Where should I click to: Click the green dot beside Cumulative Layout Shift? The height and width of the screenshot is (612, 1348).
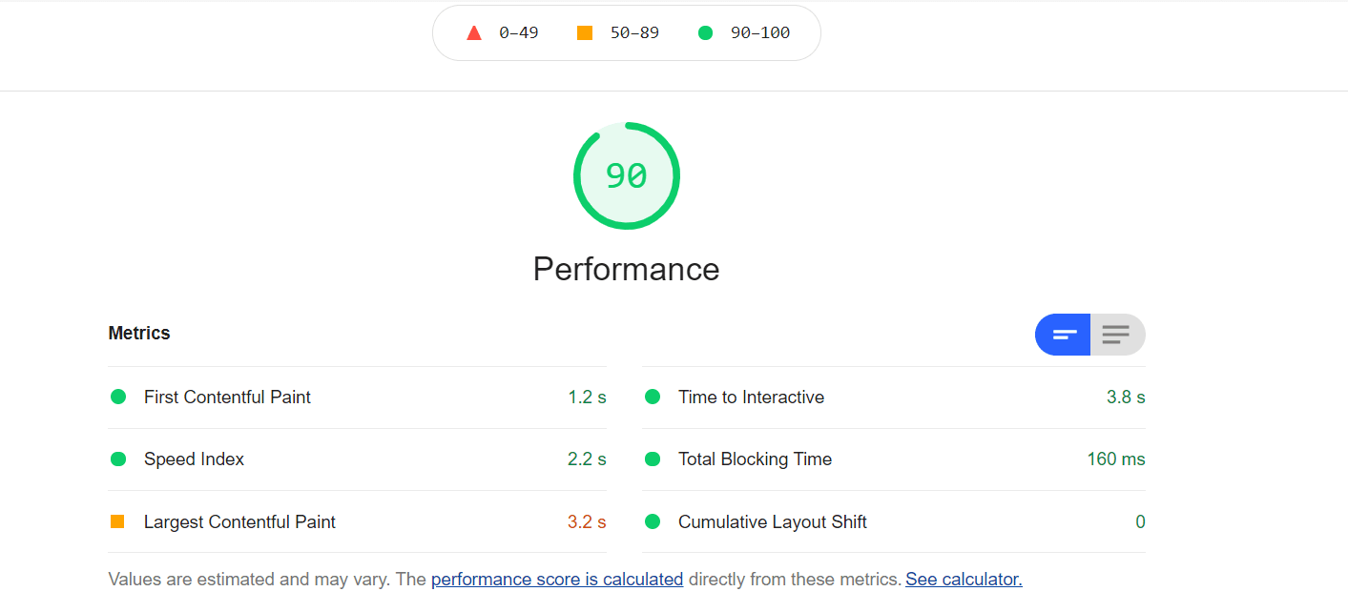(x=653, y=521)
